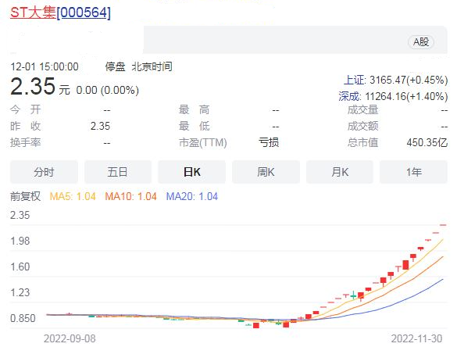Click the 深成 value 11264.16(+1.40%)

(x=406, y=96)
